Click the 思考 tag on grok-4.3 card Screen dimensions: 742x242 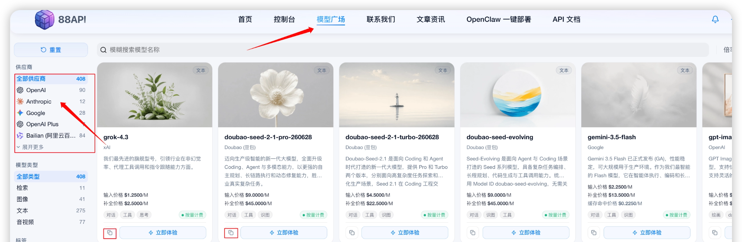pyautogui.click(x=144, y=215)
